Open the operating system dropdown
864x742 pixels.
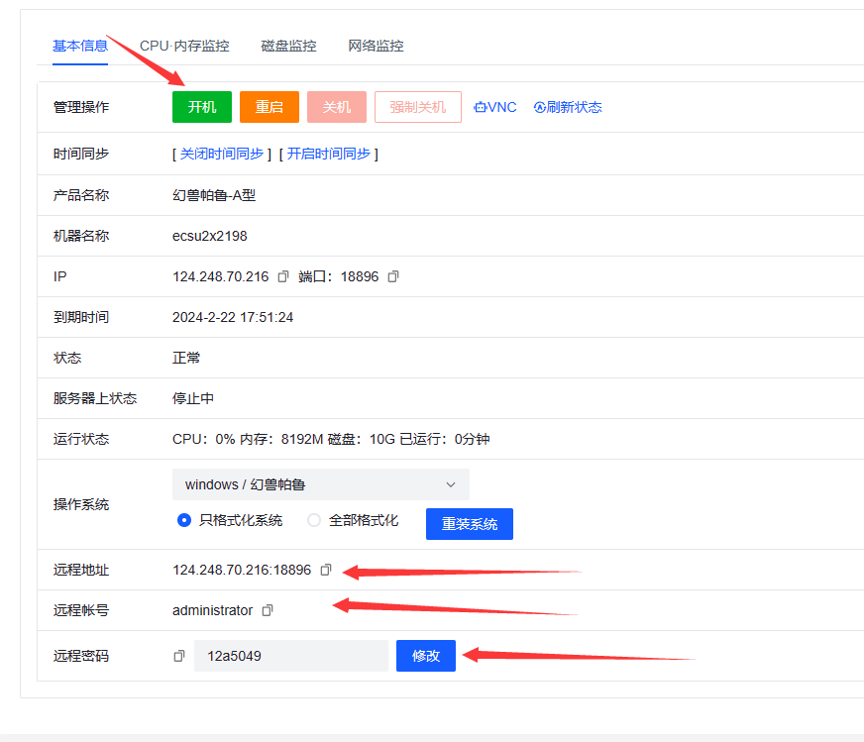point(320,484)
